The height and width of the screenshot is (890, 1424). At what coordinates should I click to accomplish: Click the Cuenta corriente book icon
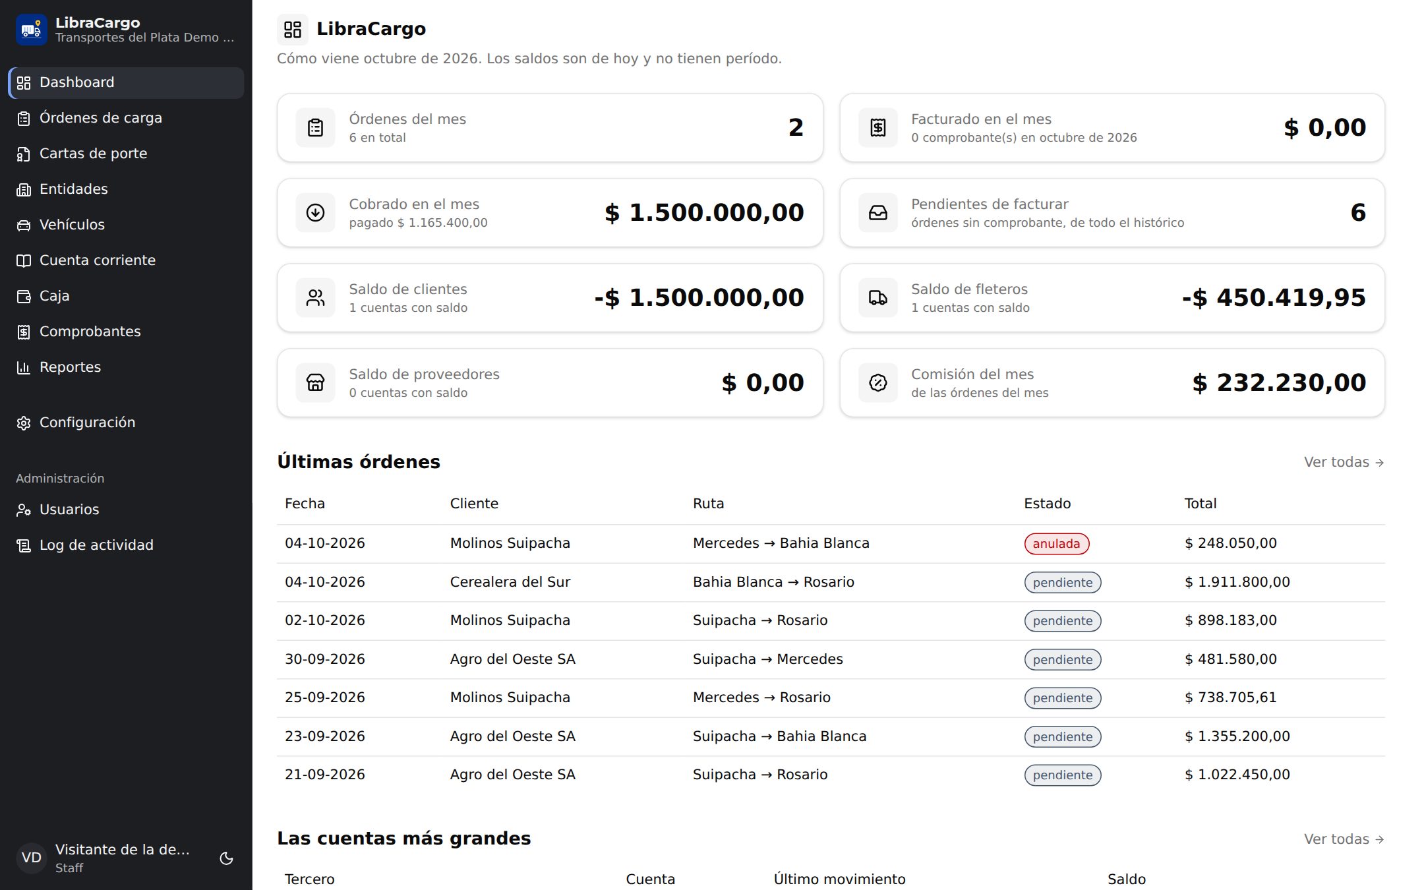click(x=24, y=261)
